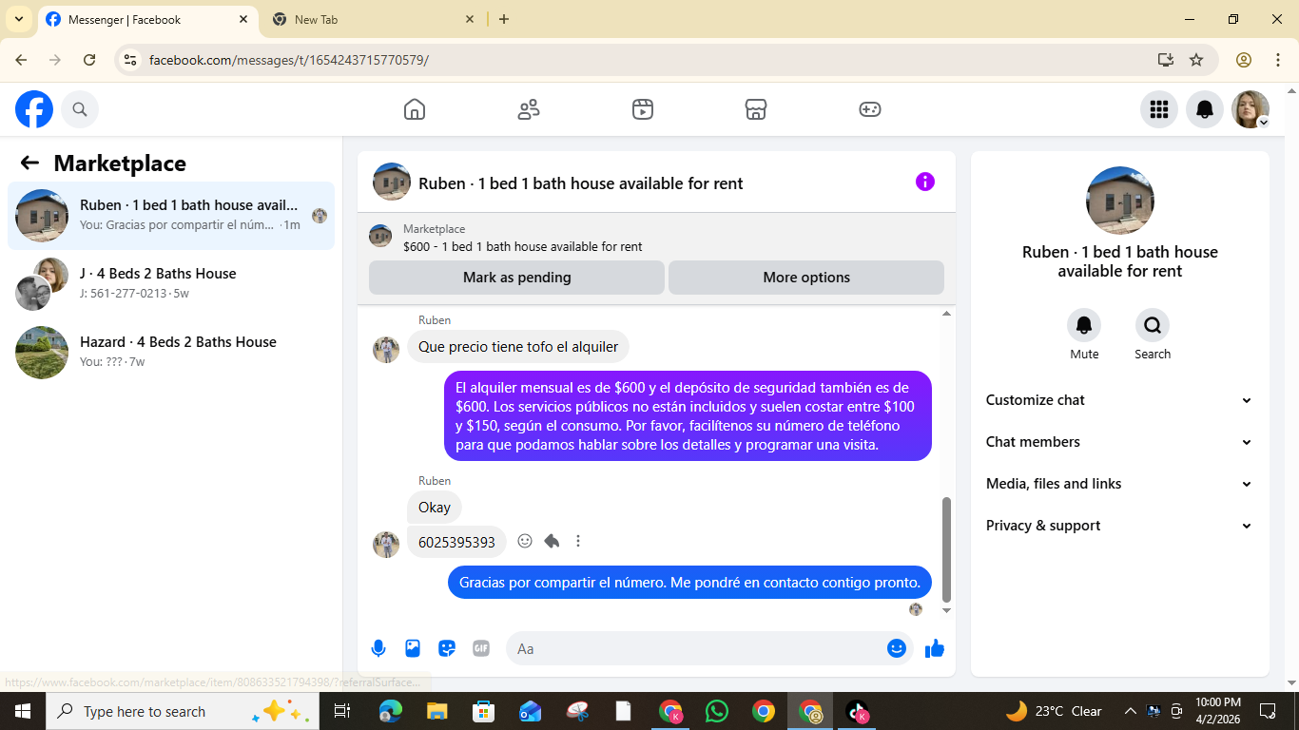Open Chrome profile avatar button
The width and height of the screenshot is (1299, 730).
[x=1243, y=60]
